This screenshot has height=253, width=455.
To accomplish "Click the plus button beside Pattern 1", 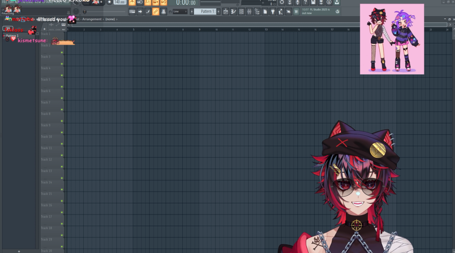I will pos(219,12).
